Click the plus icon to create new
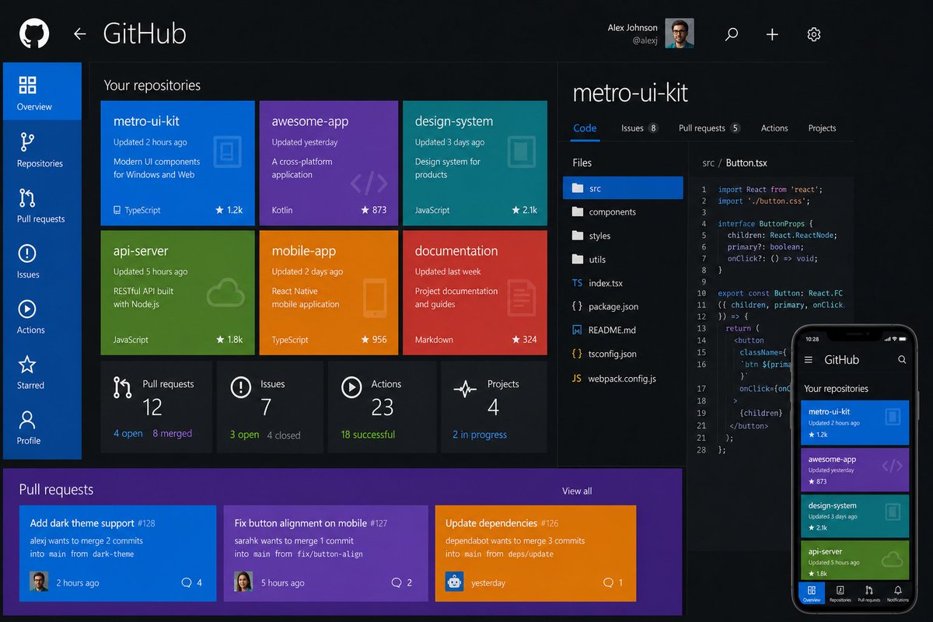Viewport: 933px width, 622px height. click(x=772, y=34)
